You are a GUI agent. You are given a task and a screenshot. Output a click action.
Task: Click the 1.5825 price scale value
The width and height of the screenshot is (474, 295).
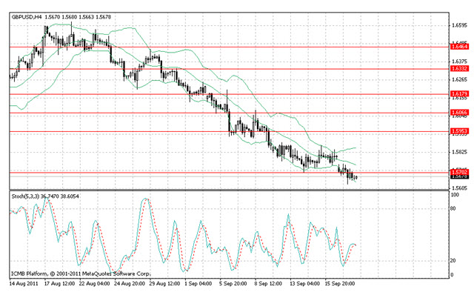(459, 152)
